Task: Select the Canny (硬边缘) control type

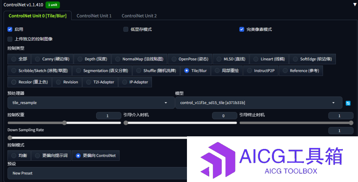Action: (x=52, y=59)
